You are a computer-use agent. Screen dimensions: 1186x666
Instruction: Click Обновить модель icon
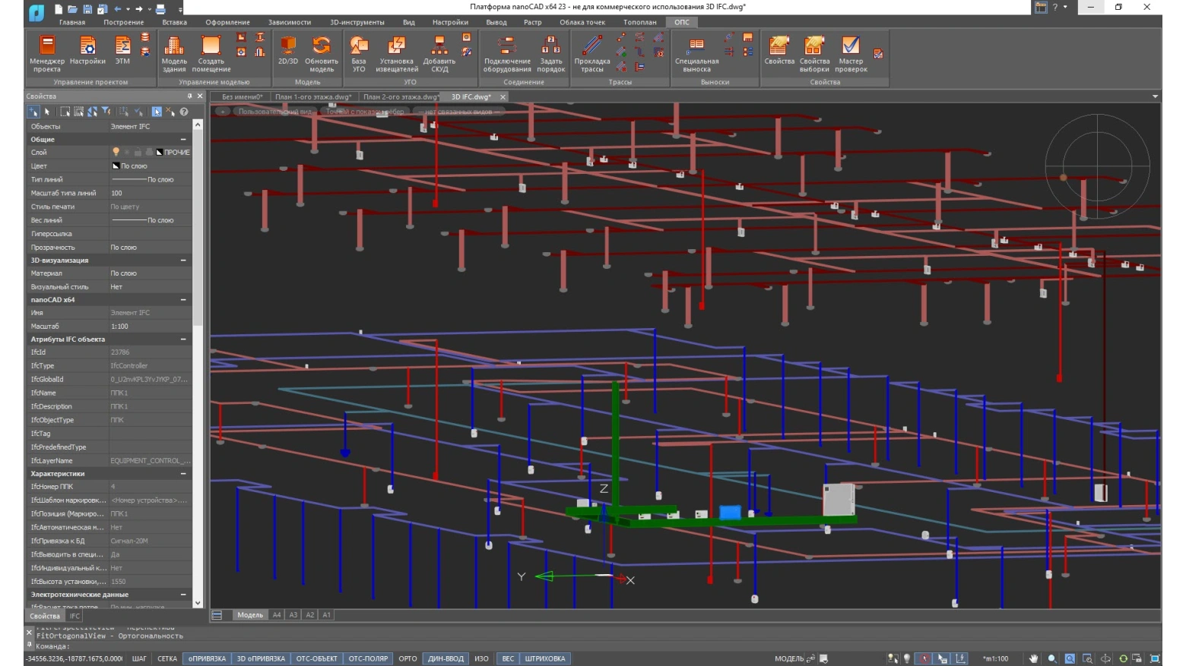321,53
